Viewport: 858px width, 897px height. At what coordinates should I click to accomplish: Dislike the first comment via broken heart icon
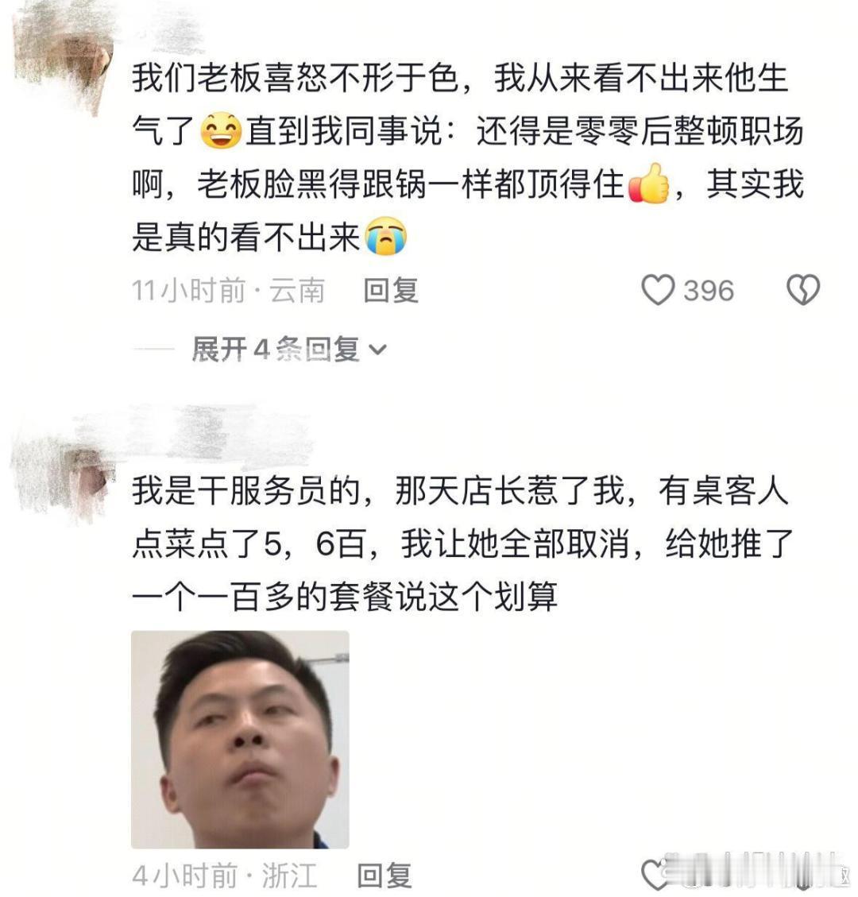click(x=803, y=289)
